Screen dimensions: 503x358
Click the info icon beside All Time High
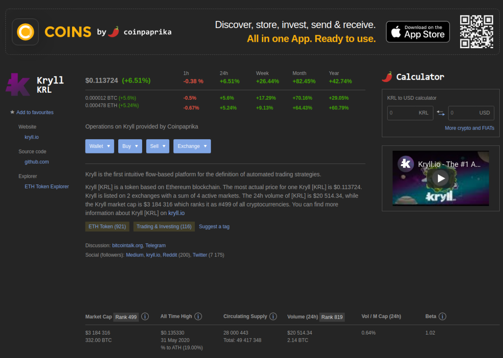point(198,316)
